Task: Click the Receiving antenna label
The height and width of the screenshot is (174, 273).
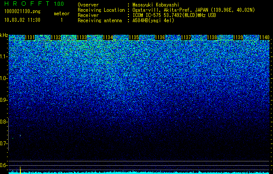Action: [100, 20]
